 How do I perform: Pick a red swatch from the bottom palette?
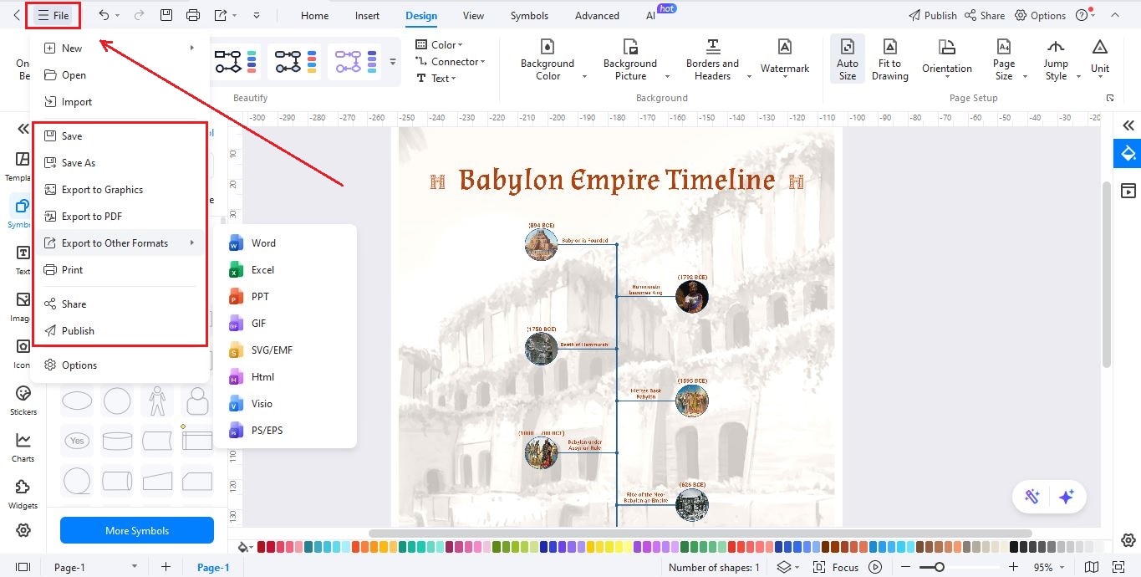tap(260, 544)
